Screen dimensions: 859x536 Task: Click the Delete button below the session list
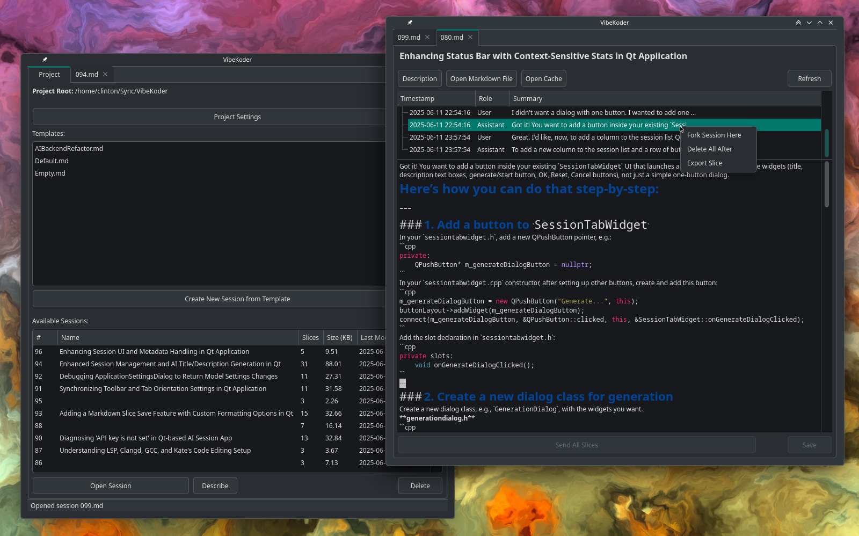tap(420, 486)
